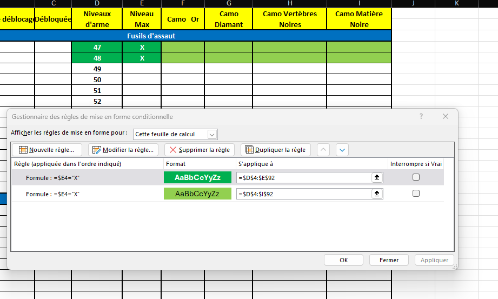Confirm rules with OK button
This screenshot has height=299, width=498.
point(343,260)
